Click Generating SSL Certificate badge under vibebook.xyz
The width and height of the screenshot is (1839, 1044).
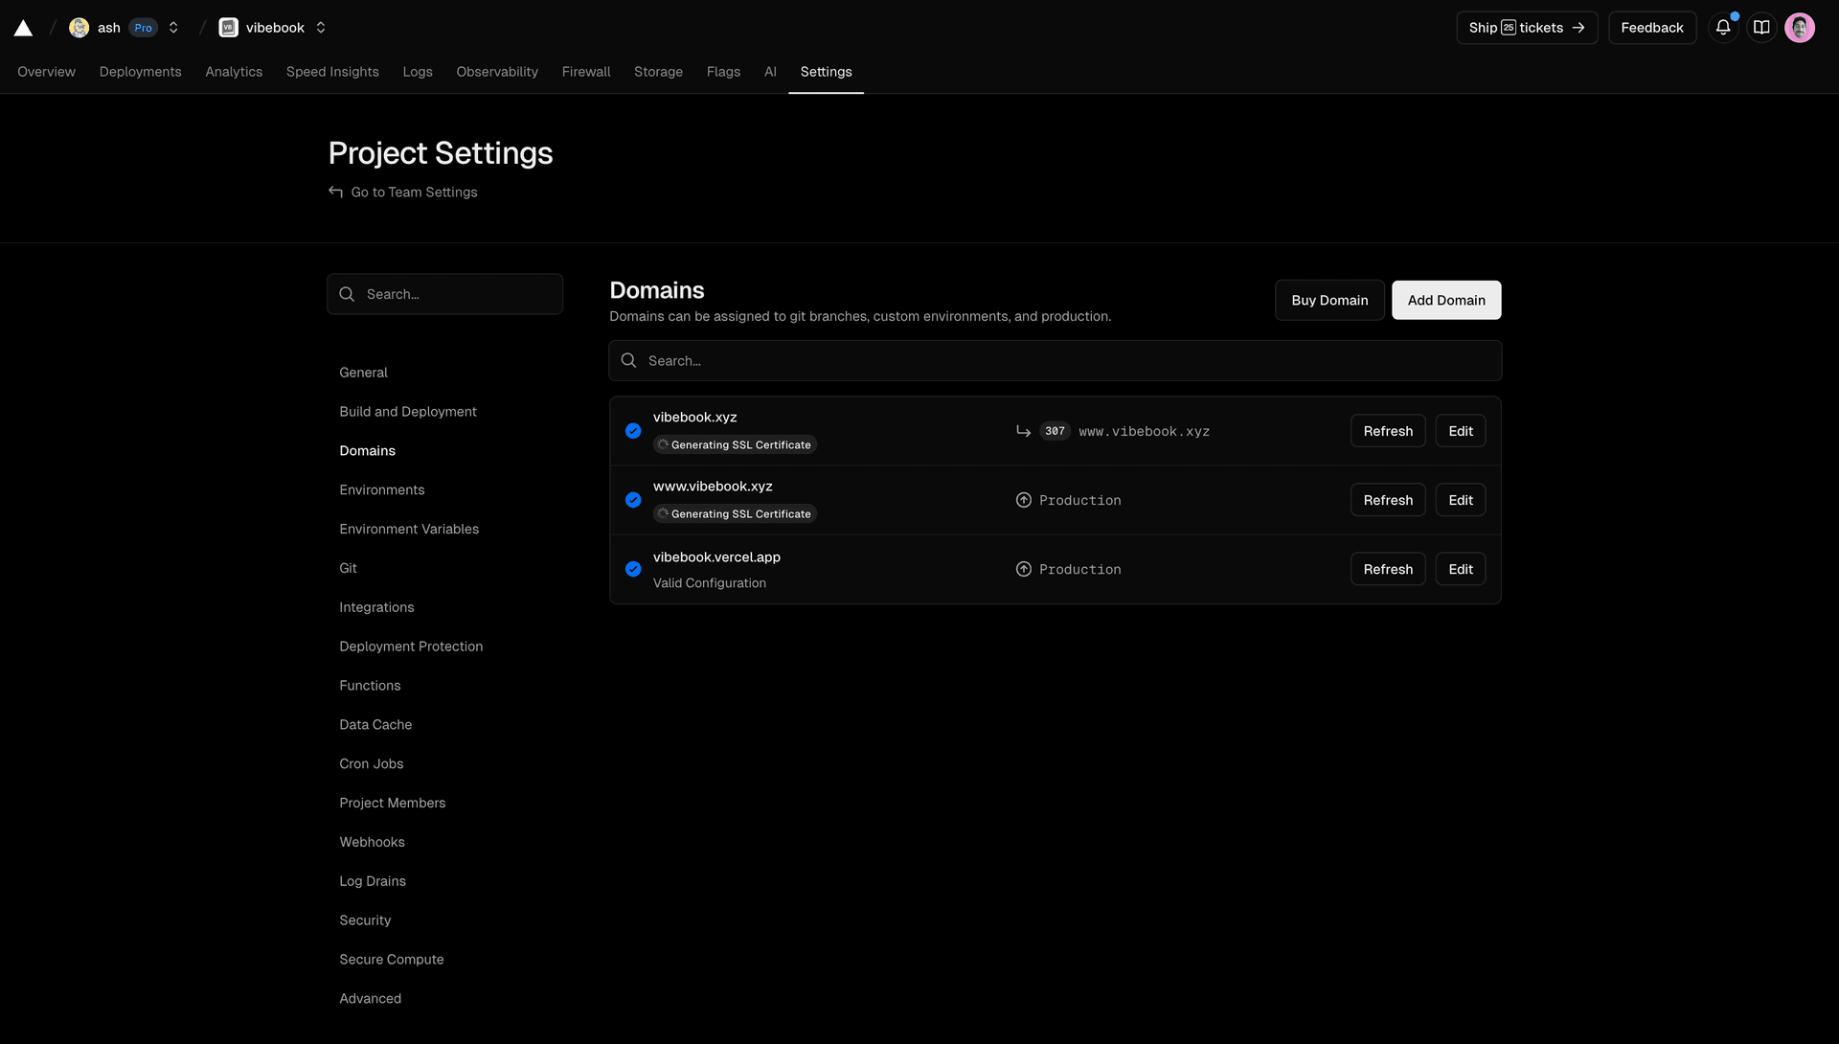735,444
